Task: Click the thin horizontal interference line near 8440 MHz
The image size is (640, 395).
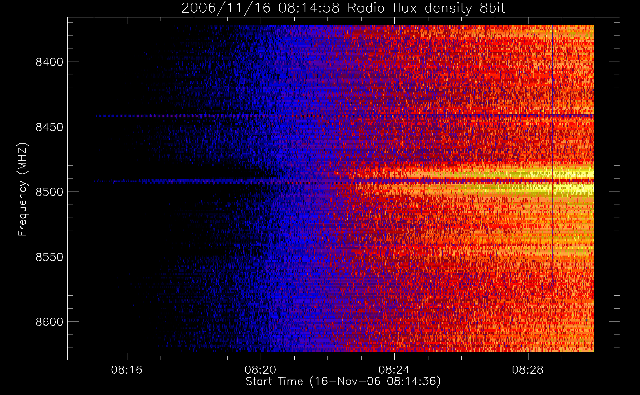Action: coord(344,116)
